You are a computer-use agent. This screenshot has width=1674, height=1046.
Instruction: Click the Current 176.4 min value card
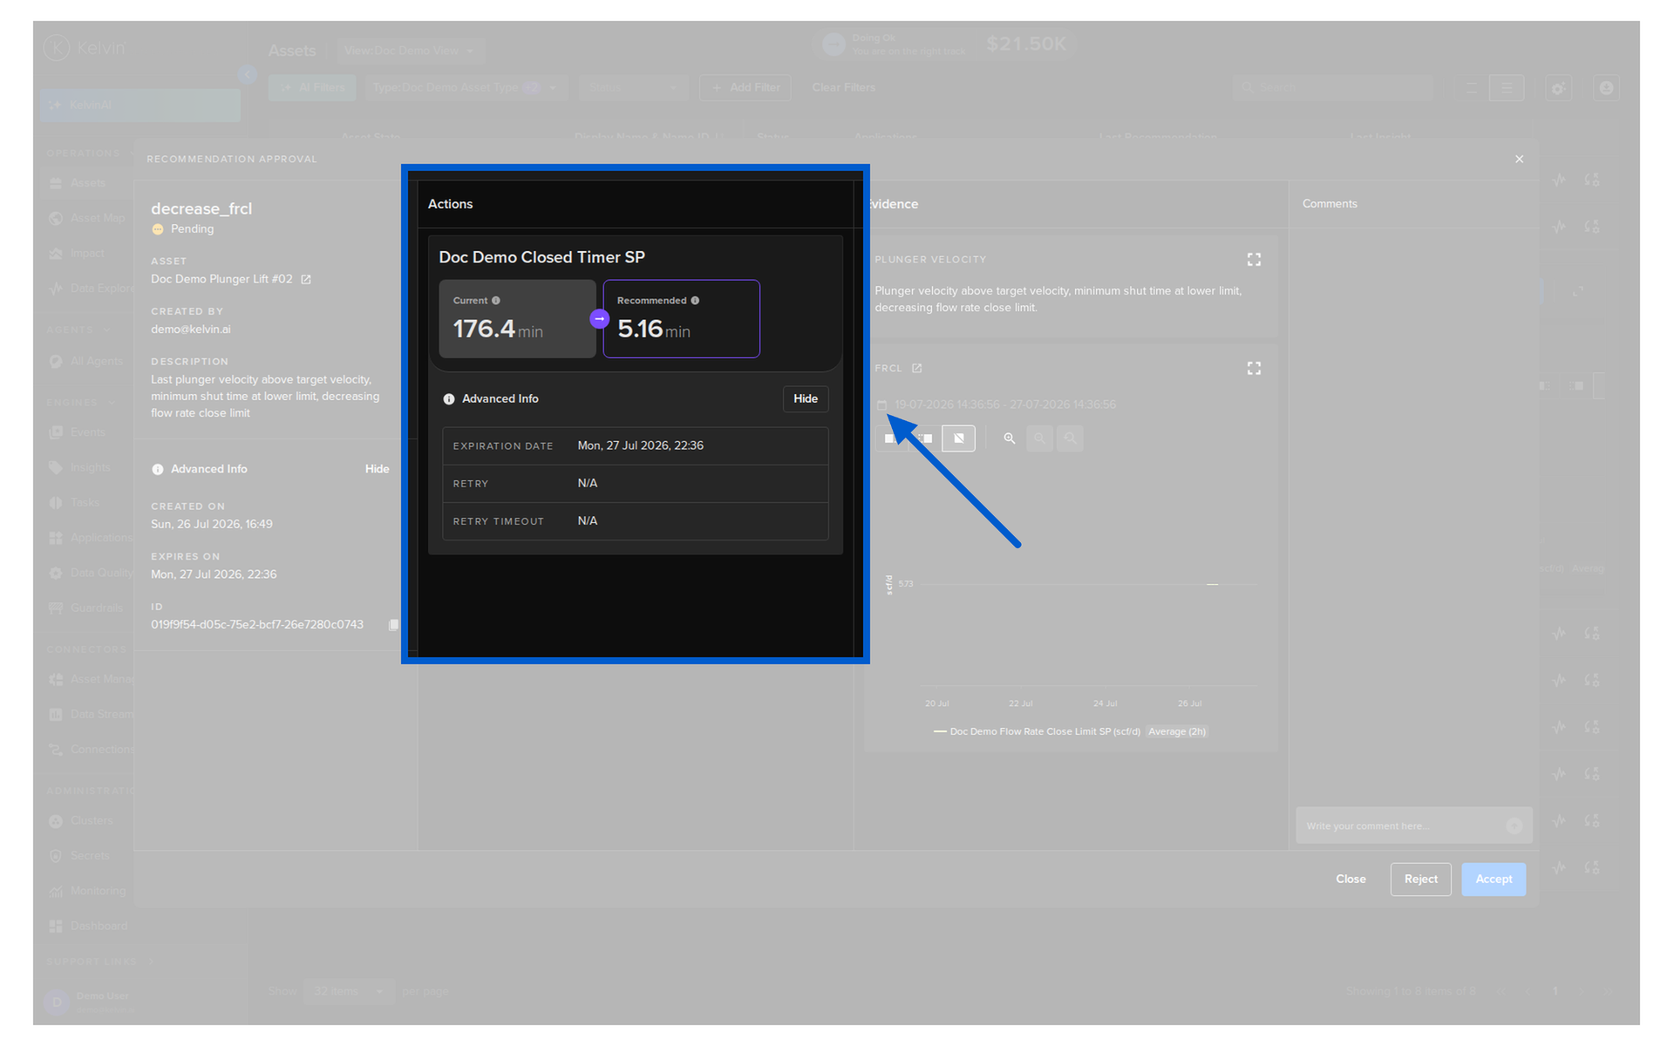[517, 319]
